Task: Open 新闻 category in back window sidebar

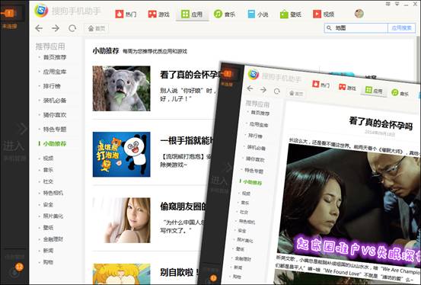Action: tap(48, 251)
